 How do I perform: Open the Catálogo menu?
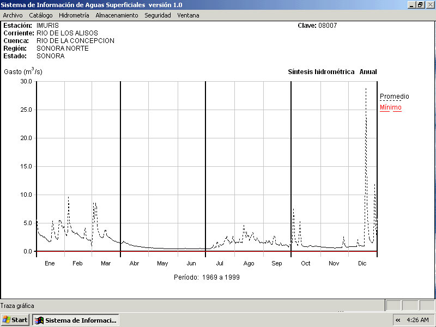41,15
